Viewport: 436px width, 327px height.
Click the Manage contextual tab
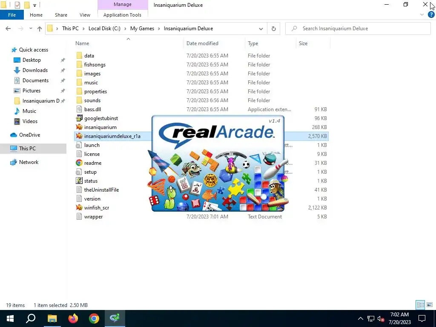pos(123,5)
